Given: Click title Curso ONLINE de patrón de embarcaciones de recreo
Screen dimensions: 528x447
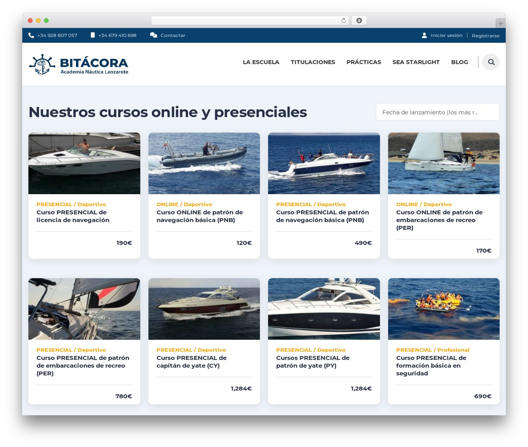Looking at the screenshot, I should (439, 220).
